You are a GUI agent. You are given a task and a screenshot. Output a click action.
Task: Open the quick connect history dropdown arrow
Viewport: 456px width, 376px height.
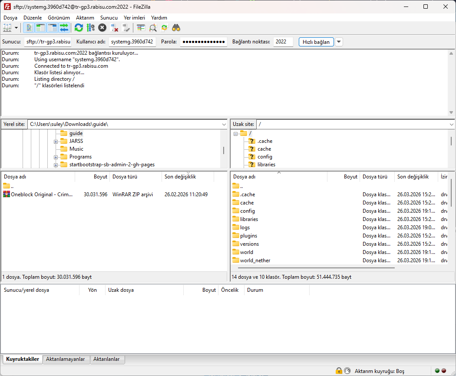339,42
